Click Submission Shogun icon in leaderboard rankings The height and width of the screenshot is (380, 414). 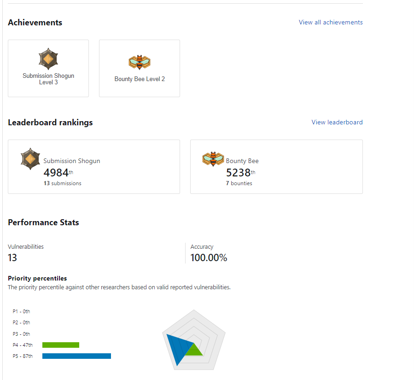[30, 159]
